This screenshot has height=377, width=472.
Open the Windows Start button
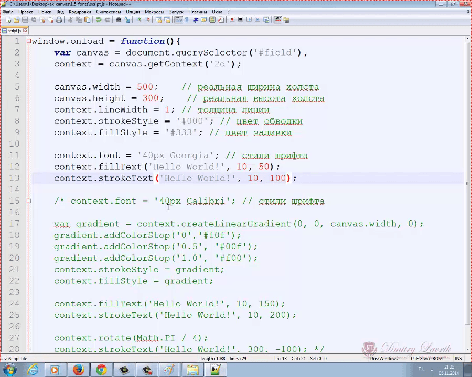[9, 370]
